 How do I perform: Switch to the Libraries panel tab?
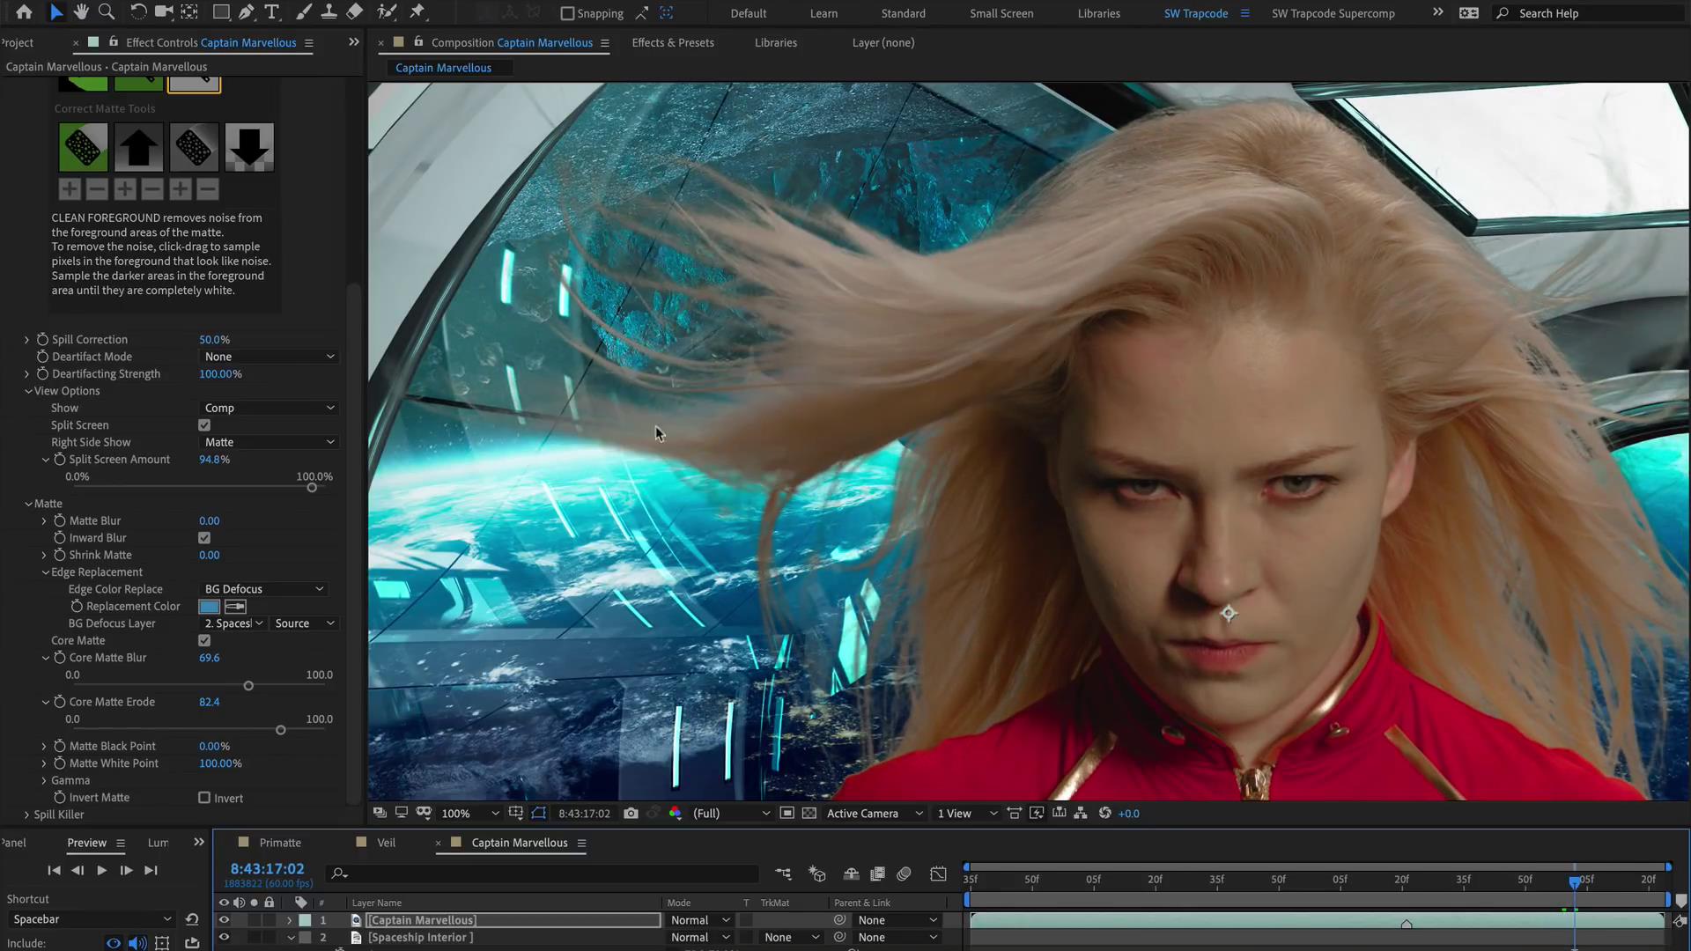(x=776, y=42)
